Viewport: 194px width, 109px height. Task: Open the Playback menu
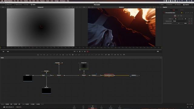[x=42, y=1]
